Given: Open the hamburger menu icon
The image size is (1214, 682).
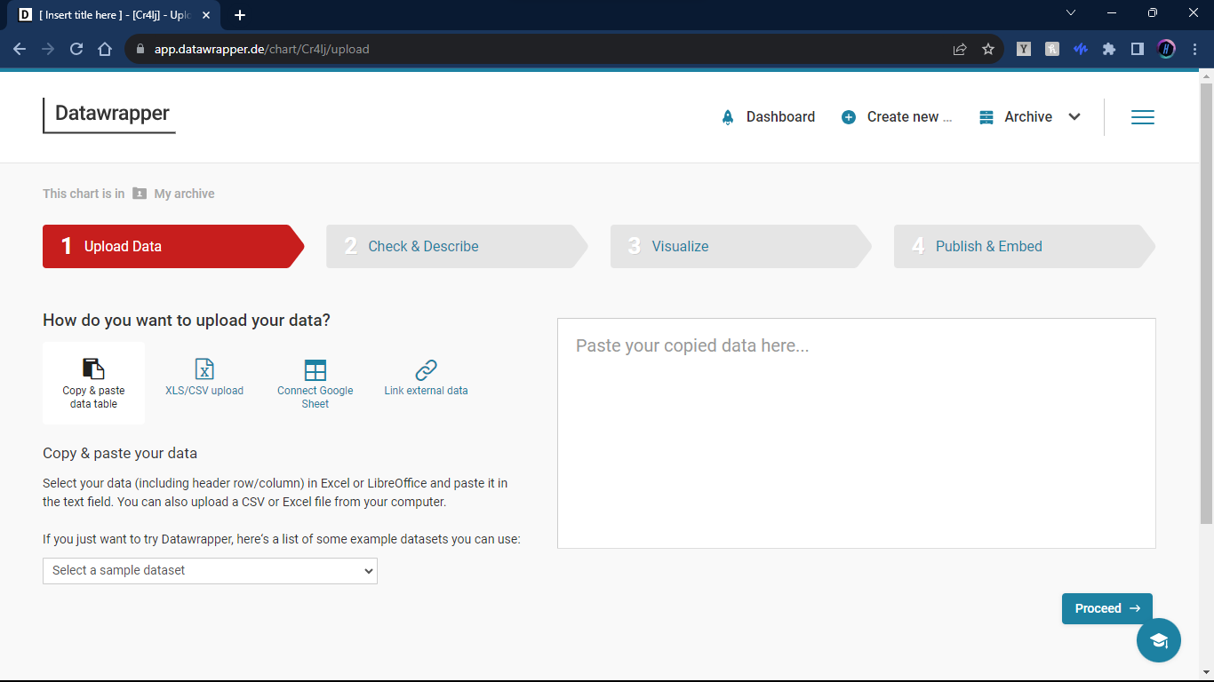Looking at the screenshot, I should point(1142,117).
